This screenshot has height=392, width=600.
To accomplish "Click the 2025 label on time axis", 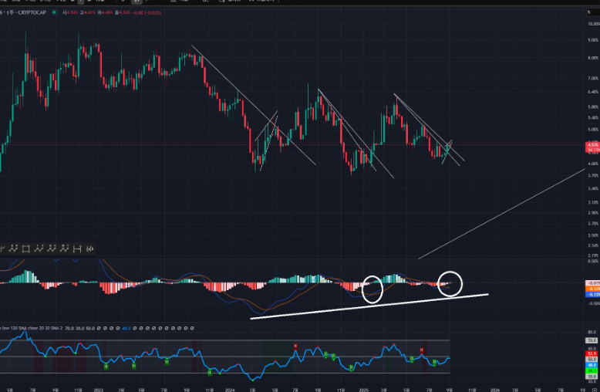I will click(x=363, y=390).
